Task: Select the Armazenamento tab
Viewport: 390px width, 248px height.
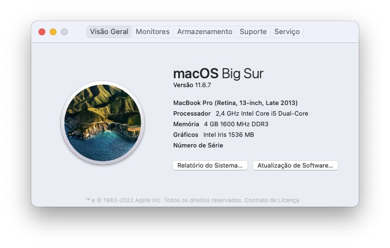Action: [x=204, y=32]
